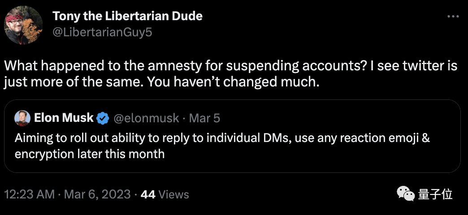Open Tony the Libertarian Dude's profile picture
Viewport: 468px width, 215px height.
[23, 25]
